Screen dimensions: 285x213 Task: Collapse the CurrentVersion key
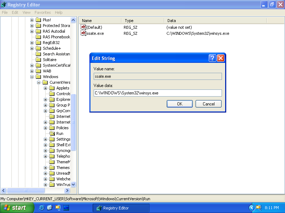[38, 82]
